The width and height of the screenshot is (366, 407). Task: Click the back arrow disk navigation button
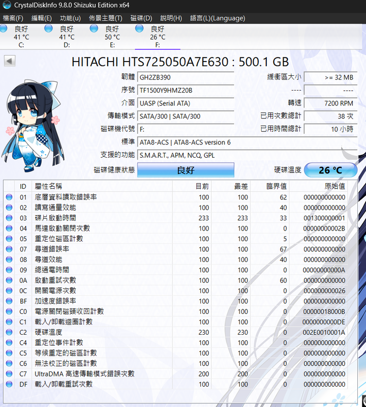tap(10, 61)
